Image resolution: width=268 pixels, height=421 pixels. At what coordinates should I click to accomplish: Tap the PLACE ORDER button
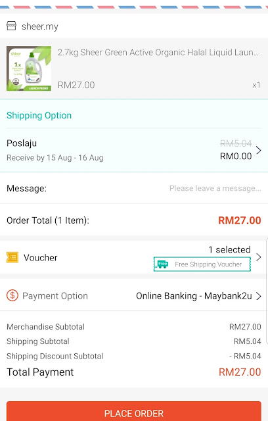[134, 411]
